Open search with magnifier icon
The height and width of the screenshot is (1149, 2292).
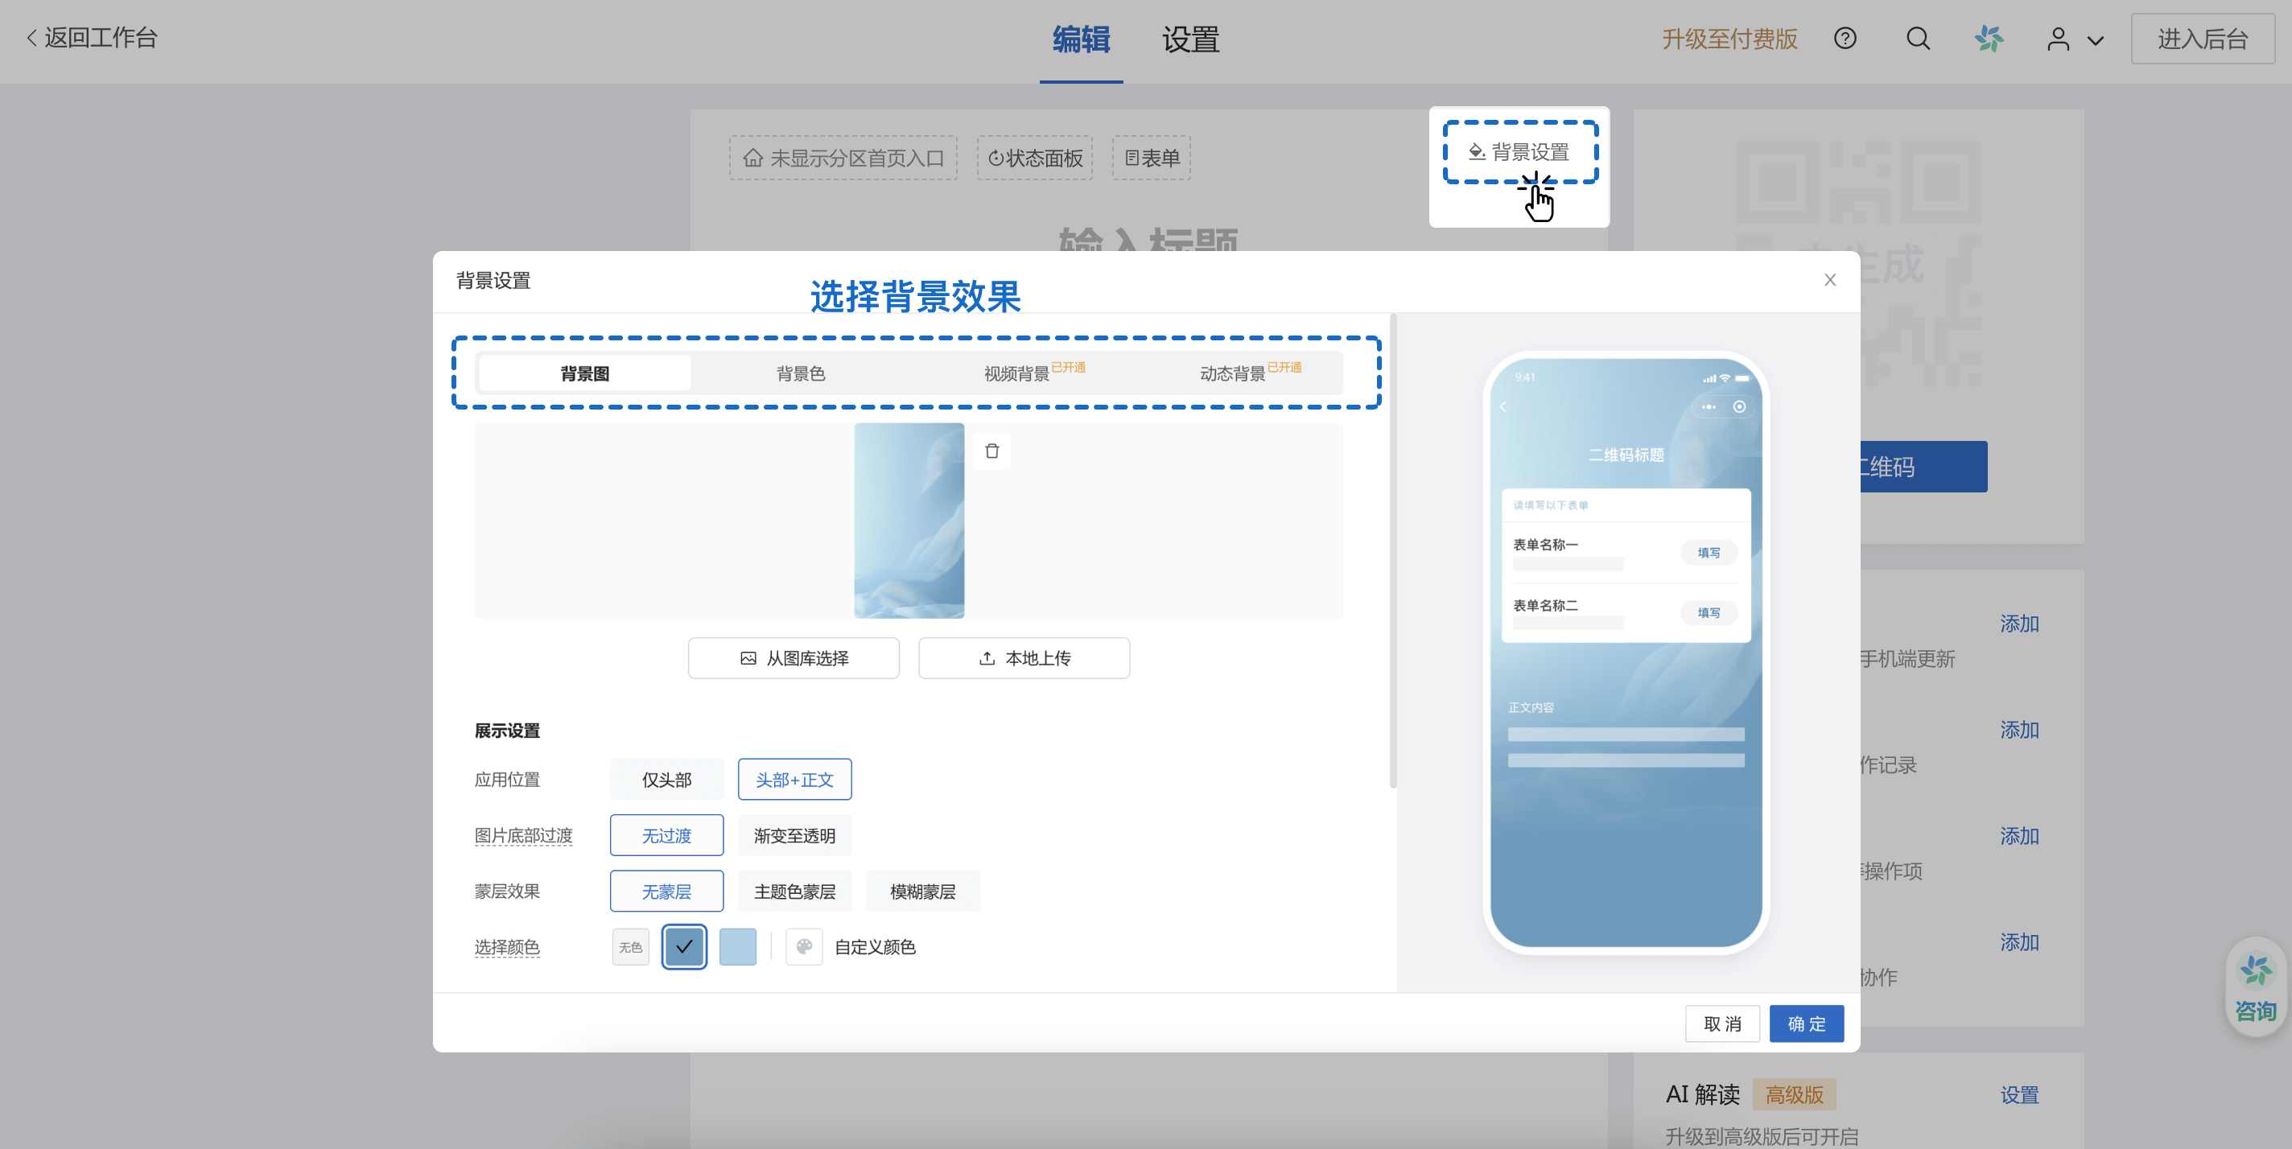tap(1918, 39)
